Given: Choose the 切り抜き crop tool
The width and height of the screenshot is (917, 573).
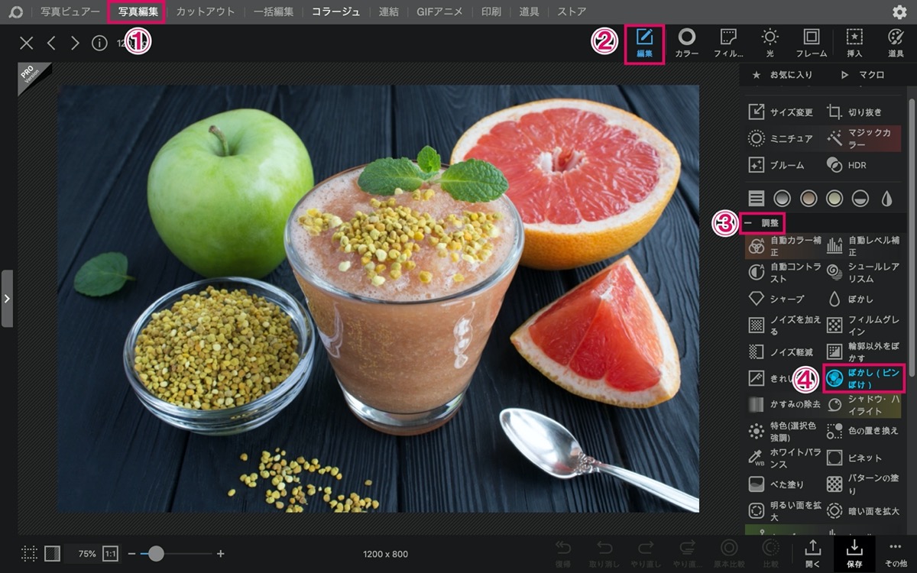Looking at the screenshot, I should (x=854, y=112).
